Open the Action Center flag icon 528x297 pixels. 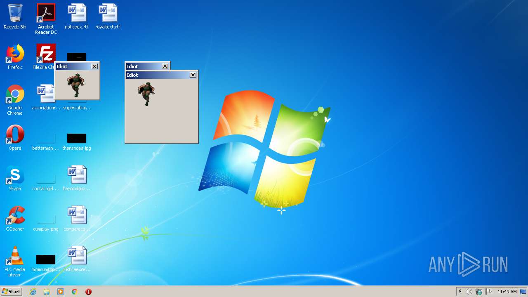point(489,292)
